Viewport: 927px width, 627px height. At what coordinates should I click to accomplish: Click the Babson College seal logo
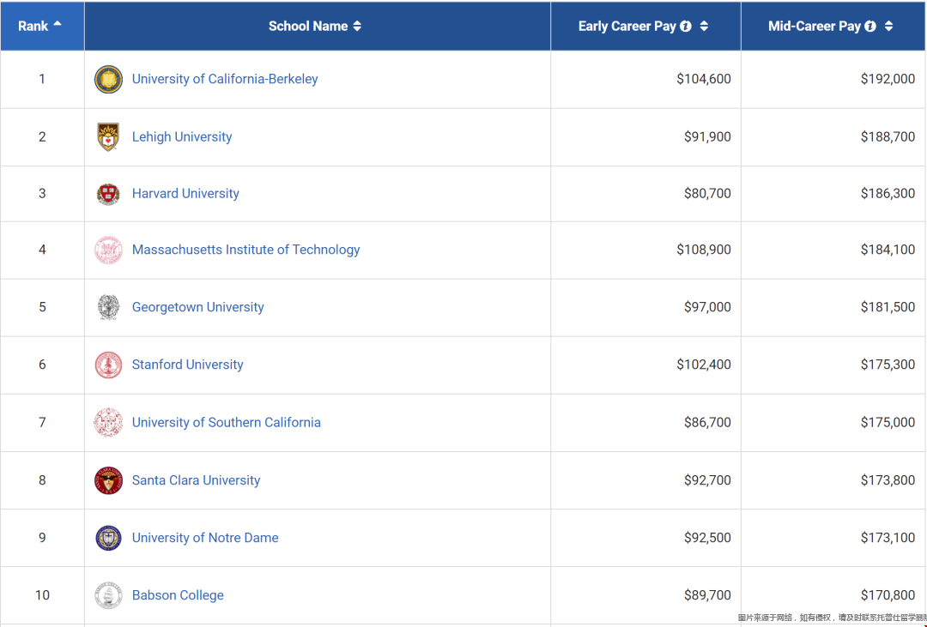coord(109,595)
